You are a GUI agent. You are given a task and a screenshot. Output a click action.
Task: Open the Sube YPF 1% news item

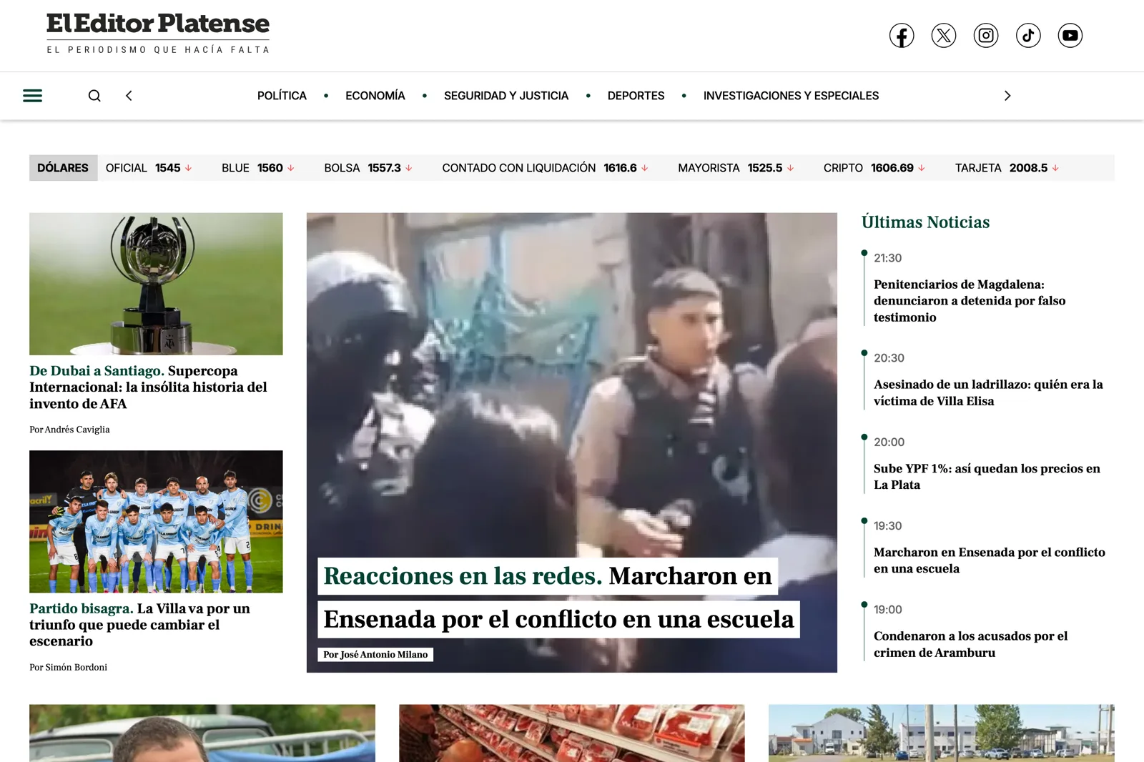click(987, 477)
